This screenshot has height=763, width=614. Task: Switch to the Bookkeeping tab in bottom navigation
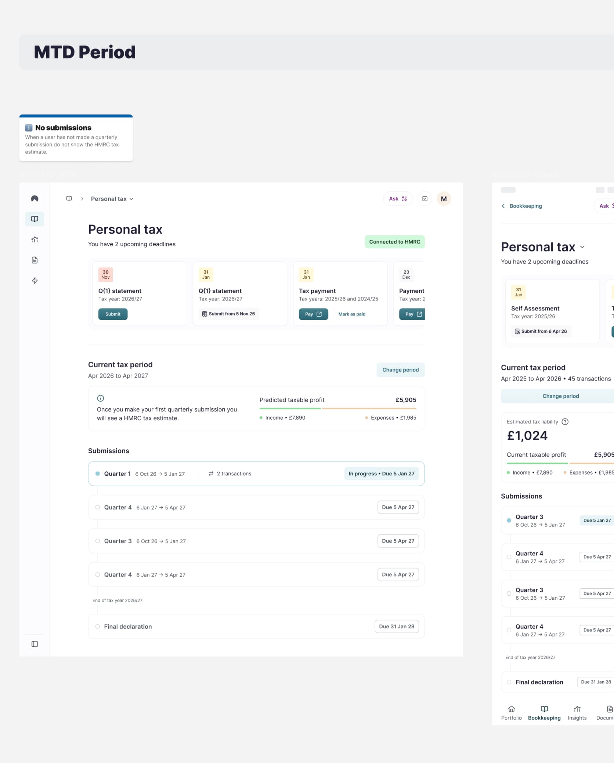(x=544, y=712)
